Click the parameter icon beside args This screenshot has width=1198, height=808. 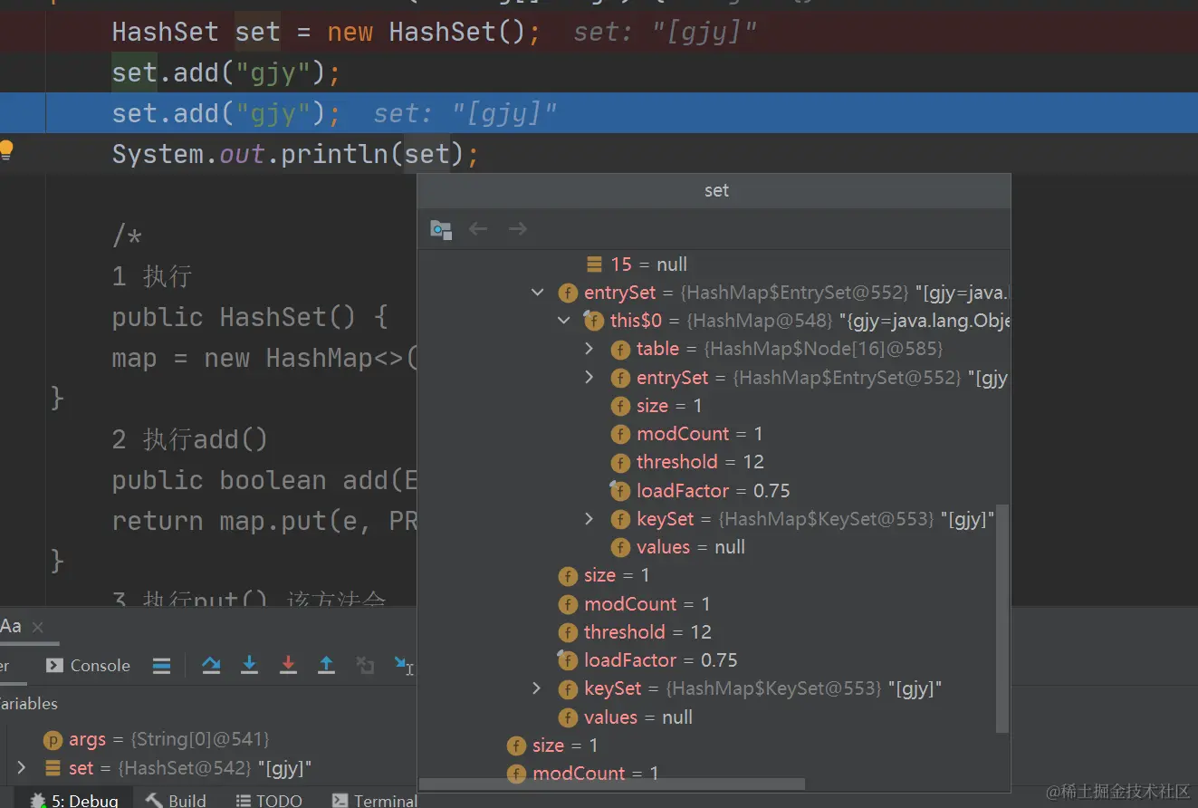53,740
